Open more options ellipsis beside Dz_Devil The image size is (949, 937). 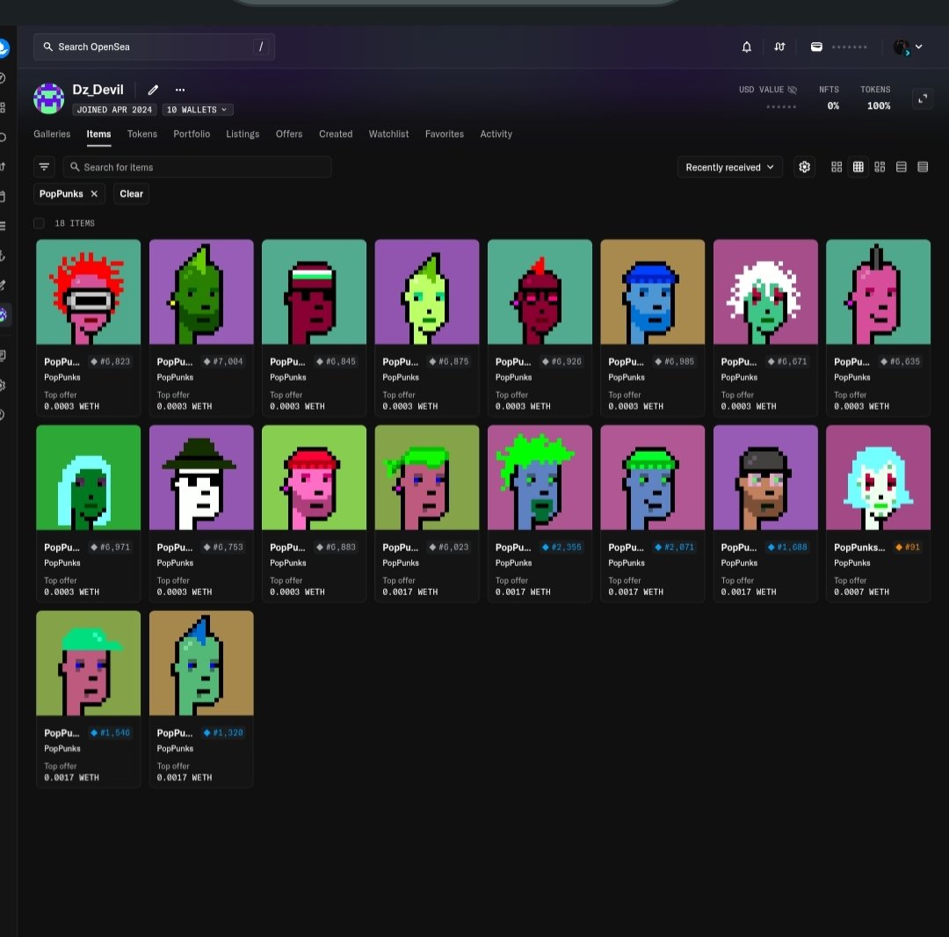(180, 90)
